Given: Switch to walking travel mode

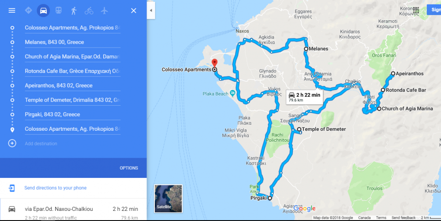Looking at the screenshot, I should pos(74,11).
